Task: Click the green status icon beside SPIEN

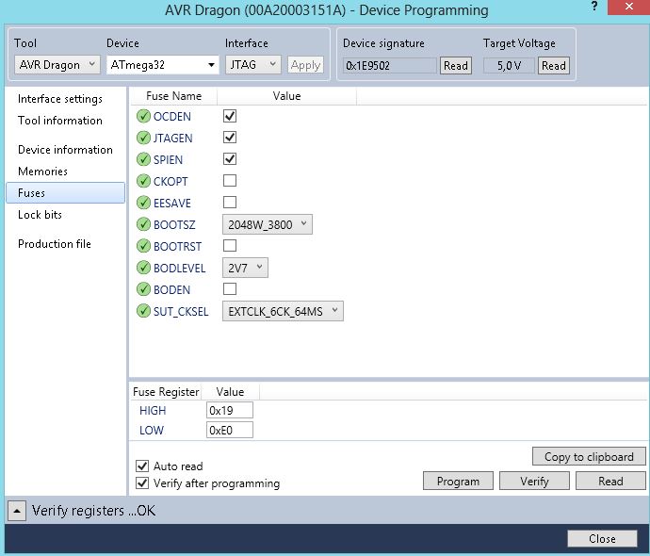Action: (x=143, y=159)
